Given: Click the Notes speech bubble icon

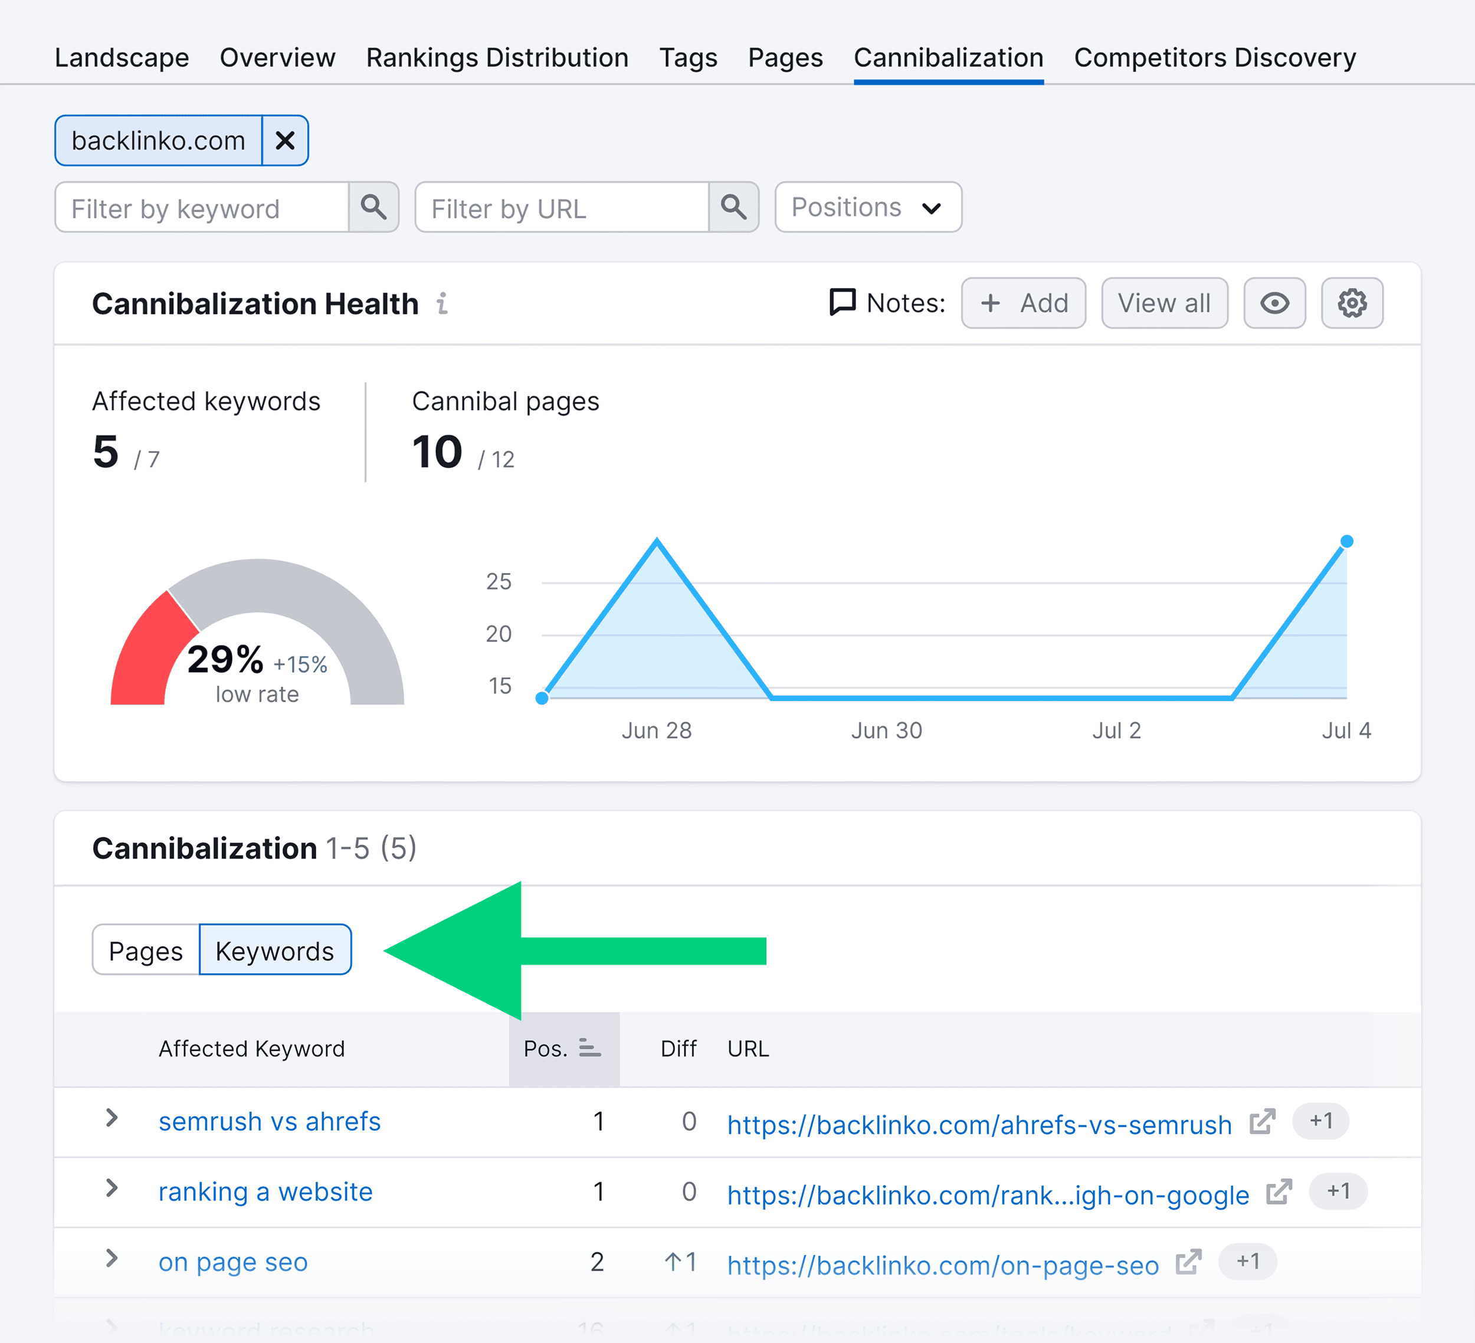Looking at the screenshot, I should point(842,302).
